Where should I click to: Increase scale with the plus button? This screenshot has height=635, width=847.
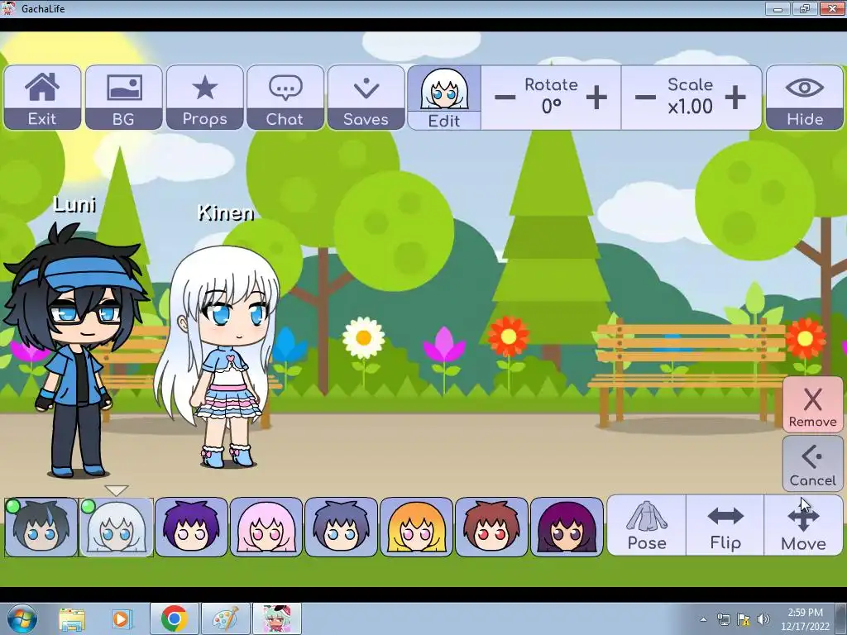735,98
